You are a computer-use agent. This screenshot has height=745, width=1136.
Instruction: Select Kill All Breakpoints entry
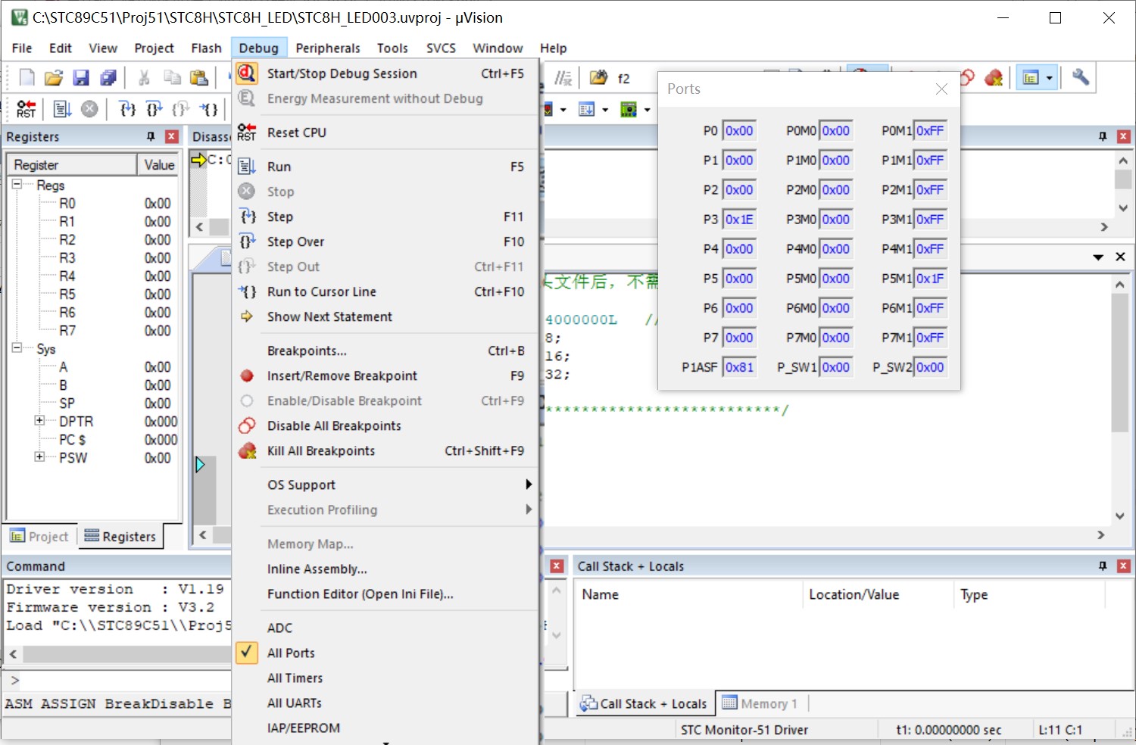[x=385, y=450]
